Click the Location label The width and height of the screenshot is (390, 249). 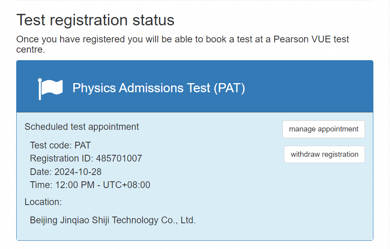[x=43, y=202]
